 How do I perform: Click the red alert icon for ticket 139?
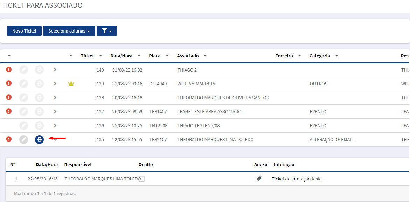(9, 83)
